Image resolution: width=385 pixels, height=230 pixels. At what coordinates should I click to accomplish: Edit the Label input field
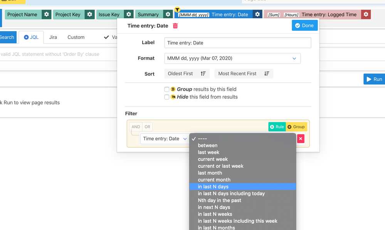(238, 43)
